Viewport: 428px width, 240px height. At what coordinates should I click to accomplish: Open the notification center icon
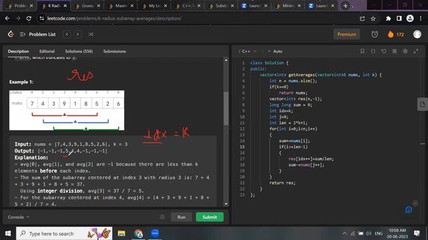417,233
